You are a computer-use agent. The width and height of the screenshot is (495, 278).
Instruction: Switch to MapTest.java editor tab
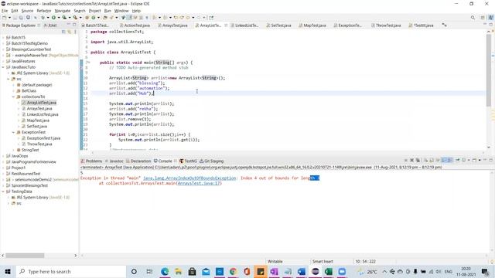point(312,25)
